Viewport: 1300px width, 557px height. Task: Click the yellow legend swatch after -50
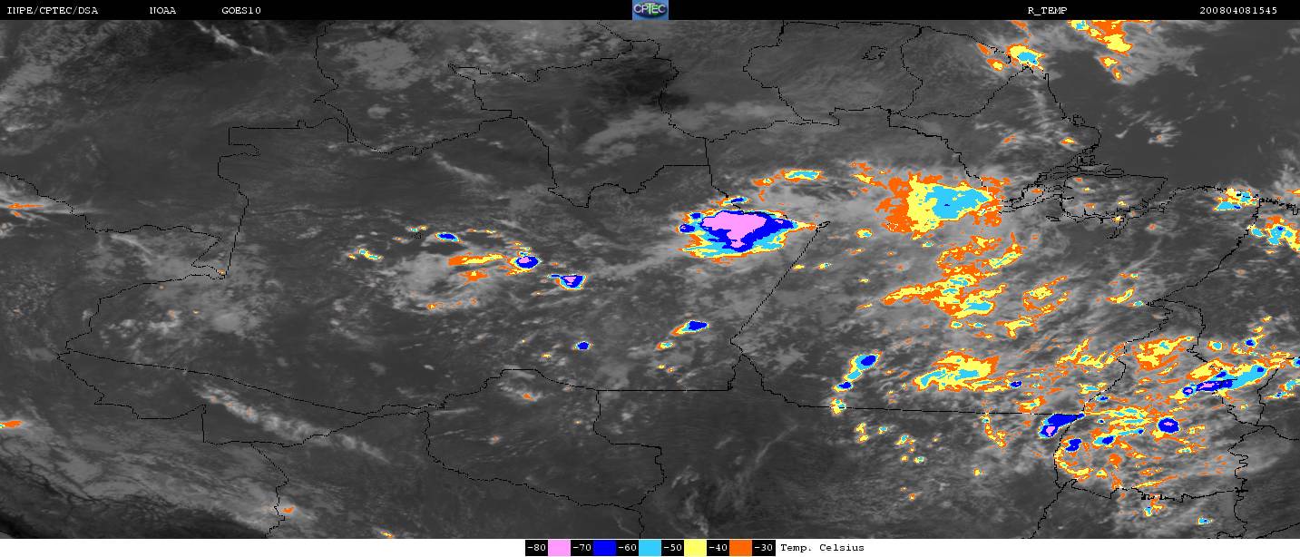(695, 548)
